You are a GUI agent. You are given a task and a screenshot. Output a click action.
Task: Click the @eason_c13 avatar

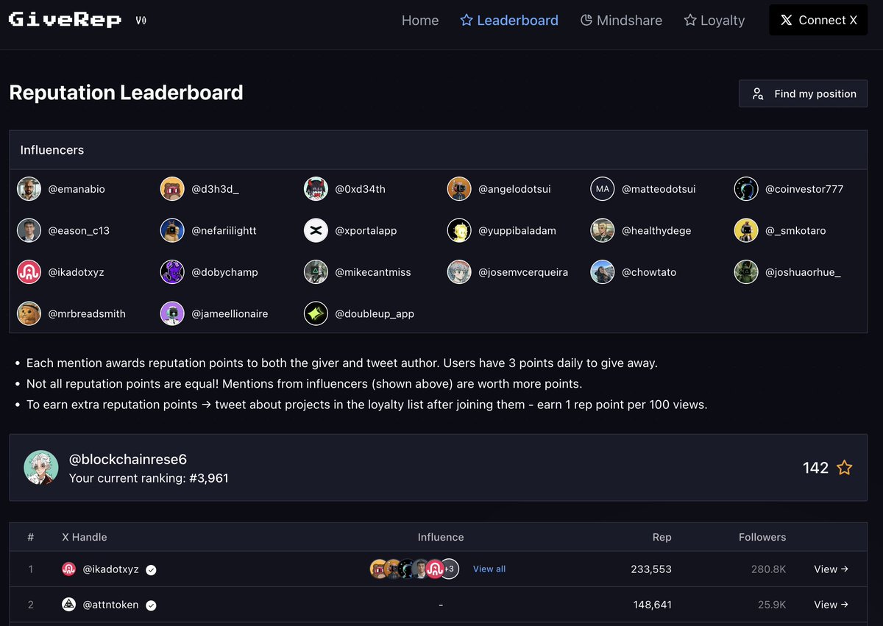pyautogui.click(x=29, y=230)
